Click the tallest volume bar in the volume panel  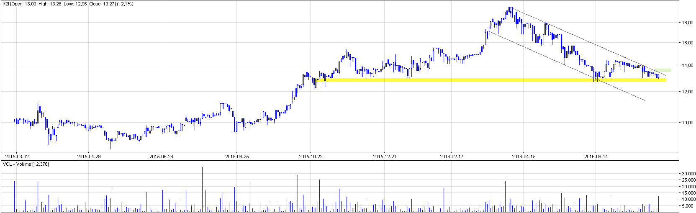203,188
